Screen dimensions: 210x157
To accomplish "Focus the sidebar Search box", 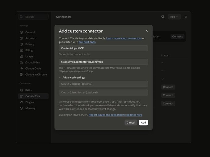I will coord(33,17).
